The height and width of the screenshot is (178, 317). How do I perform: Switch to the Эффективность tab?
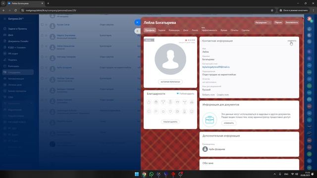[209, 30]
